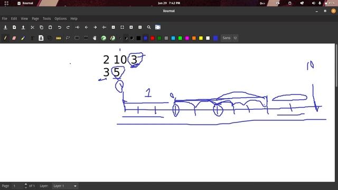Click the Default tool green icon
The image size is (338, 190).
pos(104,38)
